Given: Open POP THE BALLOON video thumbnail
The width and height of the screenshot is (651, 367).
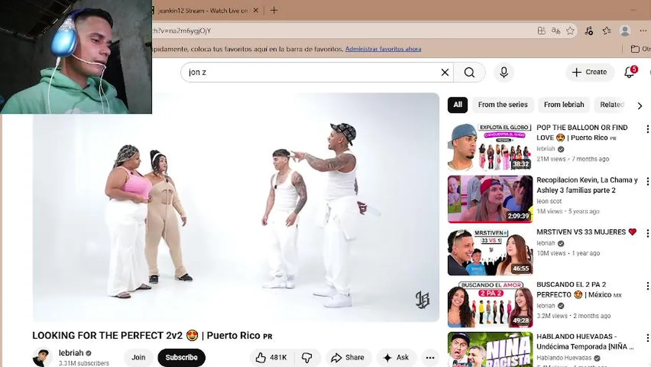Looking at the screenshot, I should click(x=490, y=147).
